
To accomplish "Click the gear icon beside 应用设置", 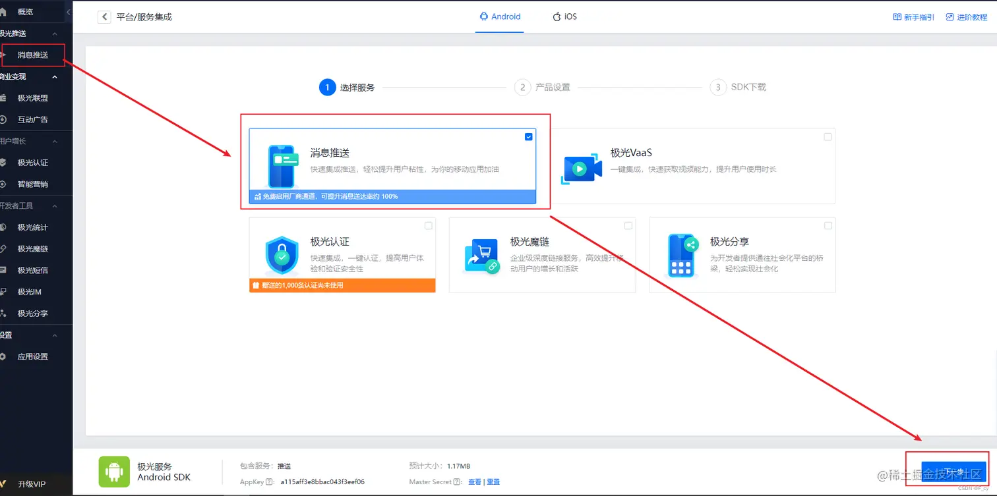I will click(x=3, y=356).
